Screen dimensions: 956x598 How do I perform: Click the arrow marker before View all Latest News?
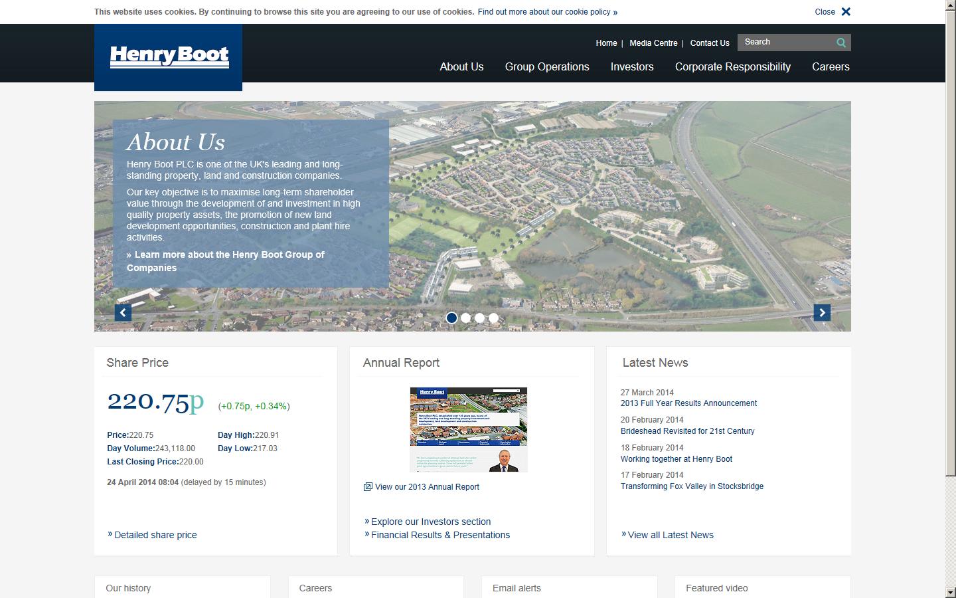tap(624, 535)
